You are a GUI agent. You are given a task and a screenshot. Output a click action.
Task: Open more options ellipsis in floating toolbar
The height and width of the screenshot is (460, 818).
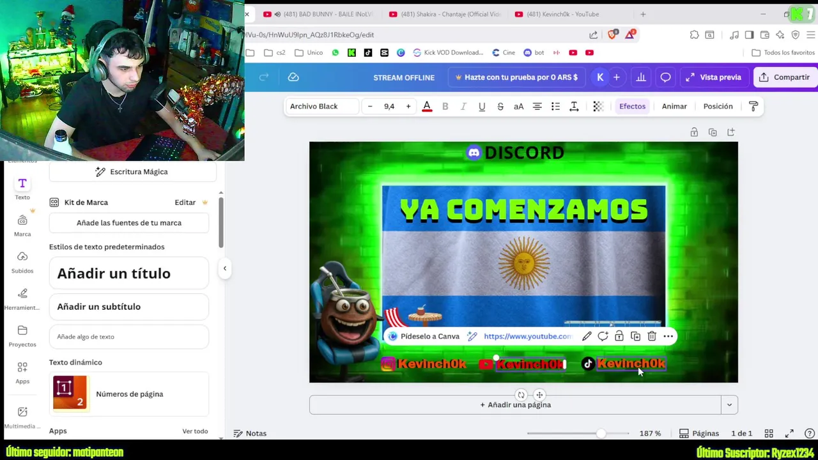668,336
